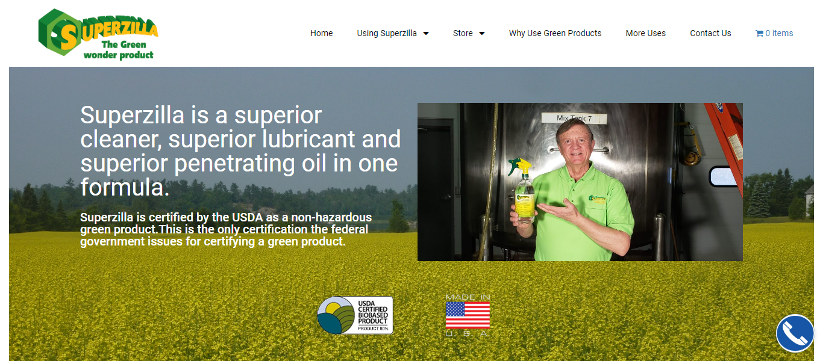The width and height of the screenshot is (823, 361).
Task: Open the Home menu item
Action: pyautogui.click(x=321, y=34)
